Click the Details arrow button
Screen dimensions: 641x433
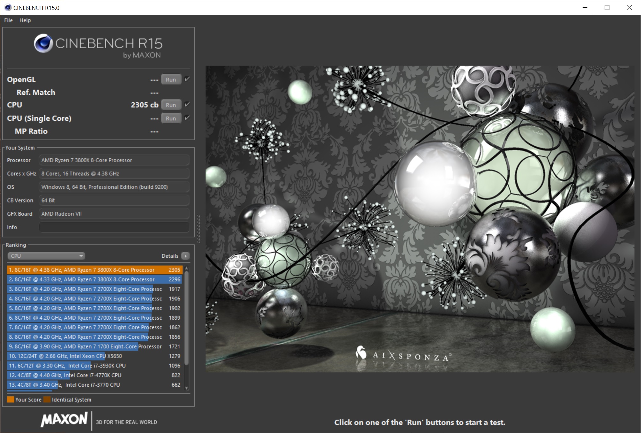coord(185,256)
